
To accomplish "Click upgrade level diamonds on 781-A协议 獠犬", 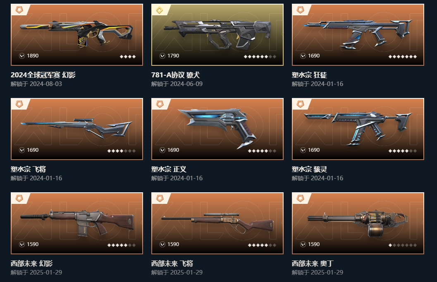I will pos(260,57).
